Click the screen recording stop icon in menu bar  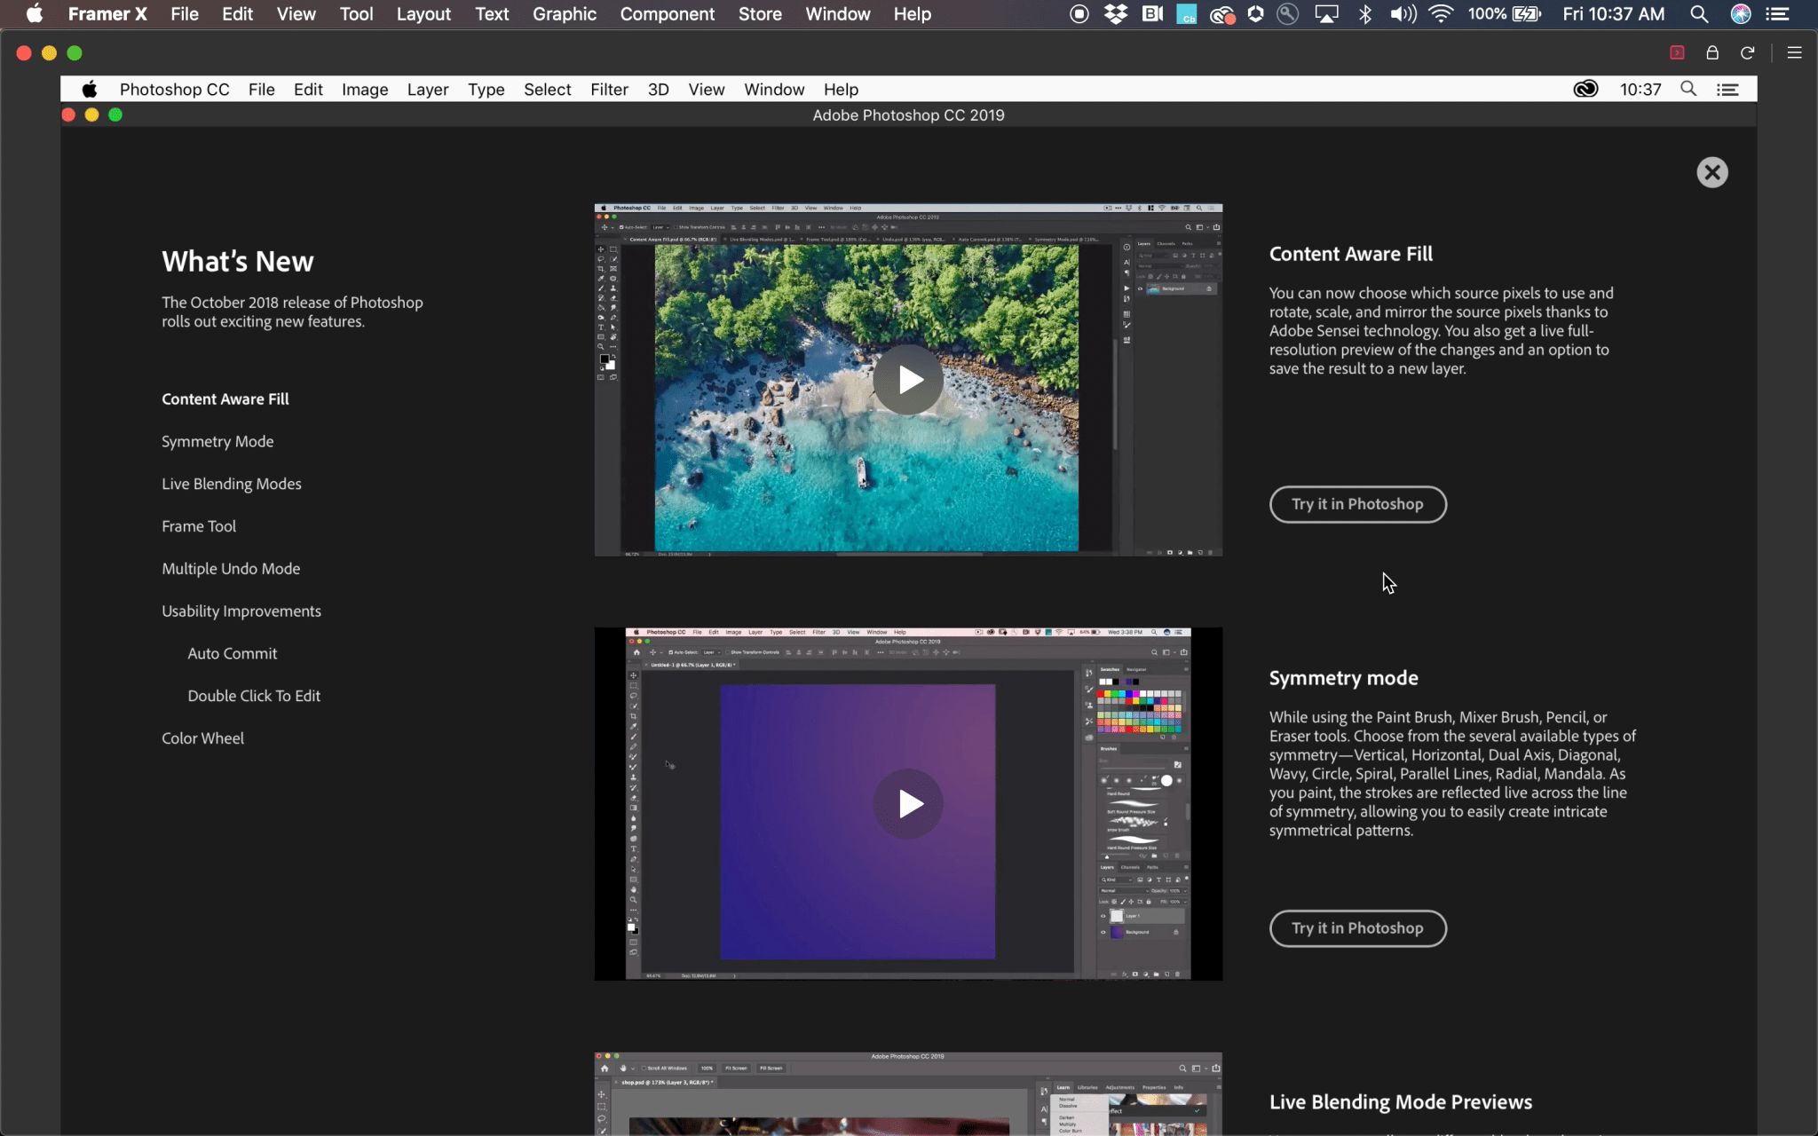(x=1079, y=14)
